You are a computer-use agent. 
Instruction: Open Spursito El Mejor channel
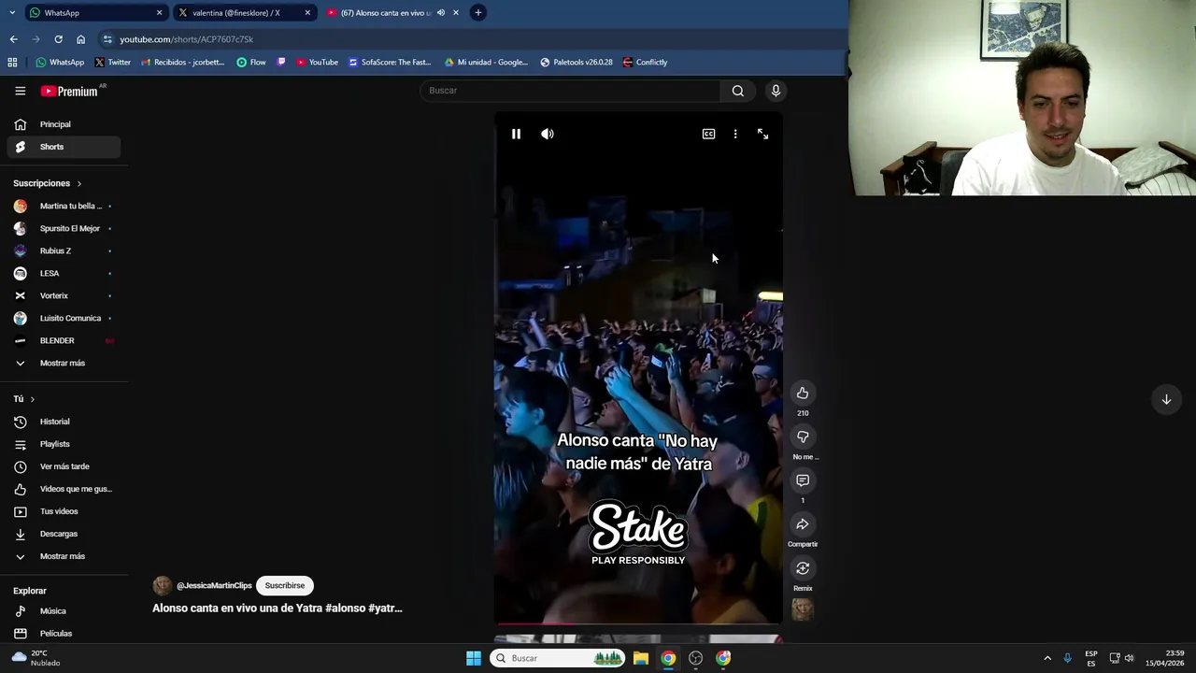click(x=64, y=228)
